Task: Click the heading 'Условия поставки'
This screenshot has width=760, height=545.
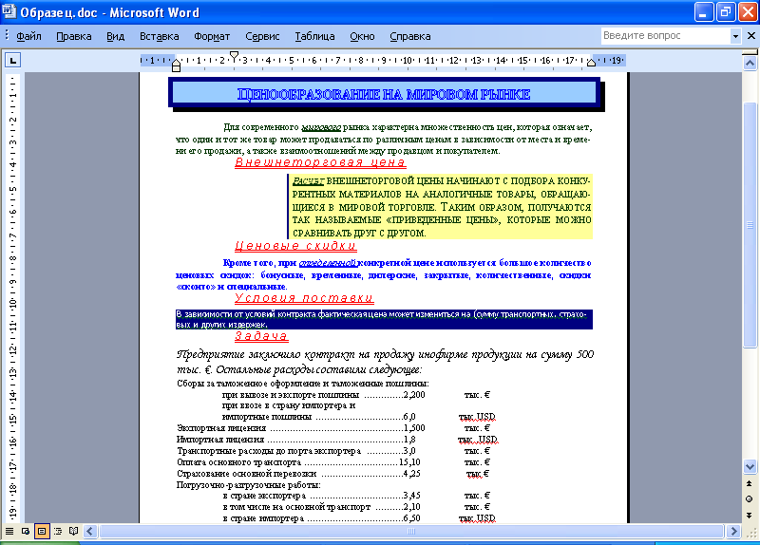Action: 304,297
